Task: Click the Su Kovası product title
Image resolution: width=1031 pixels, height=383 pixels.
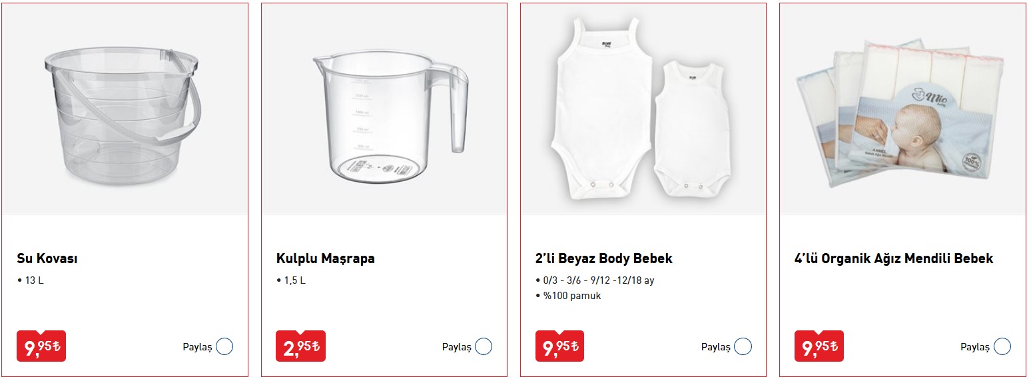Action: 47,258
